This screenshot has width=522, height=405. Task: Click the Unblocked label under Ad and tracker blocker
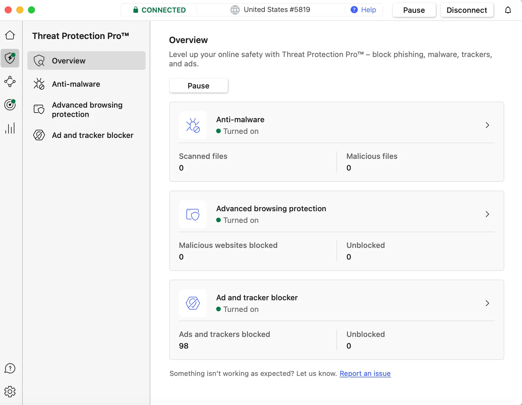tap(366, 334)
